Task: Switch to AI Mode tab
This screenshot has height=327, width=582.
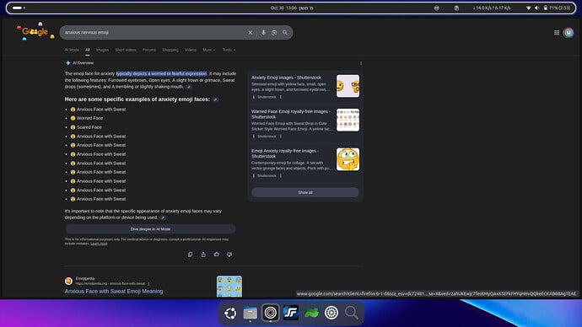Action: [x=72, y=50]
